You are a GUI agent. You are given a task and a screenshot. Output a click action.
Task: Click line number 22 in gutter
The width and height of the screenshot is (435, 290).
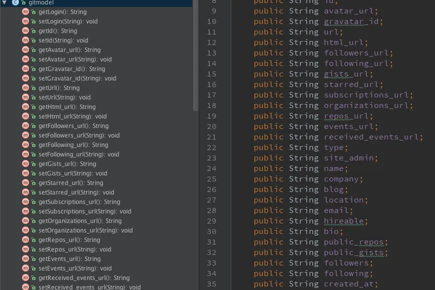pos(211,147)
